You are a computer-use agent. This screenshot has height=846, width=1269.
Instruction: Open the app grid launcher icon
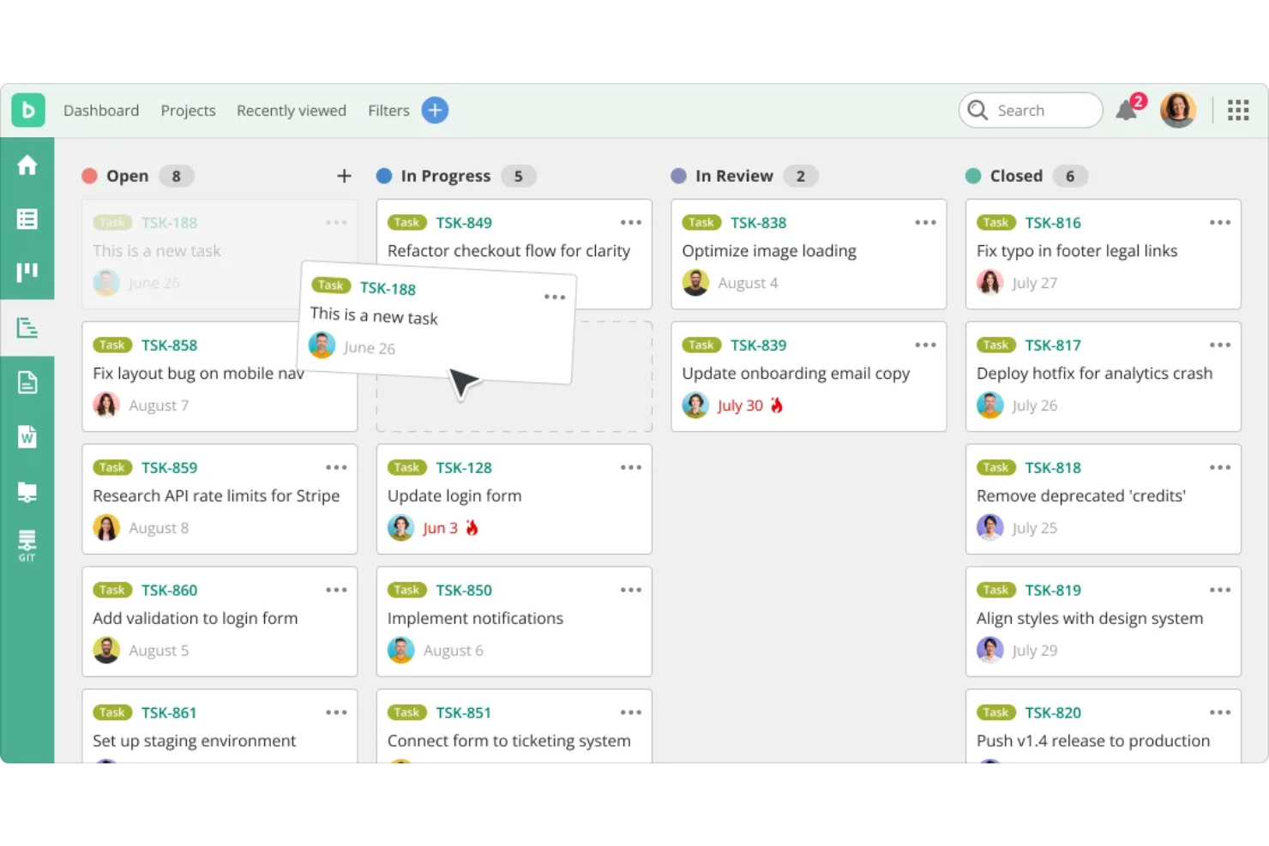point(1238,110)
